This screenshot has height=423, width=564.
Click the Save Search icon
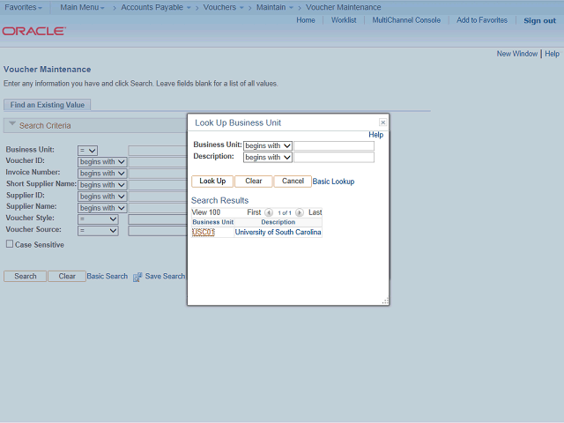tap(137, 277)
